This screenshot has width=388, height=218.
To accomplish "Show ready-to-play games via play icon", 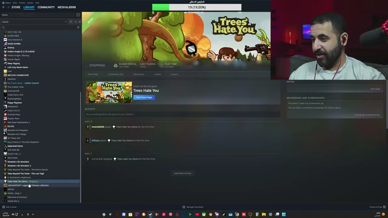I will [x=80, y=22].
